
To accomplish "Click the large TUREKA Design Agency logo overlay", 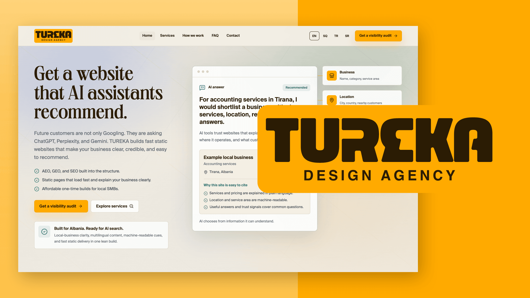I will 379,149.
